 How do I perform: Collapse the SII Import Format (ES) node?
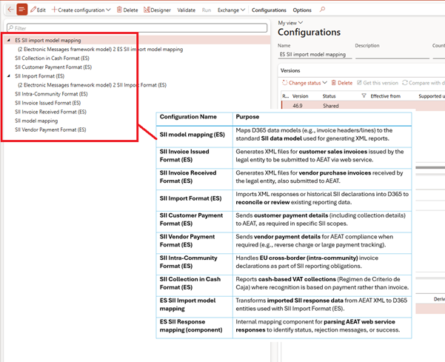(x=9, y=76)
